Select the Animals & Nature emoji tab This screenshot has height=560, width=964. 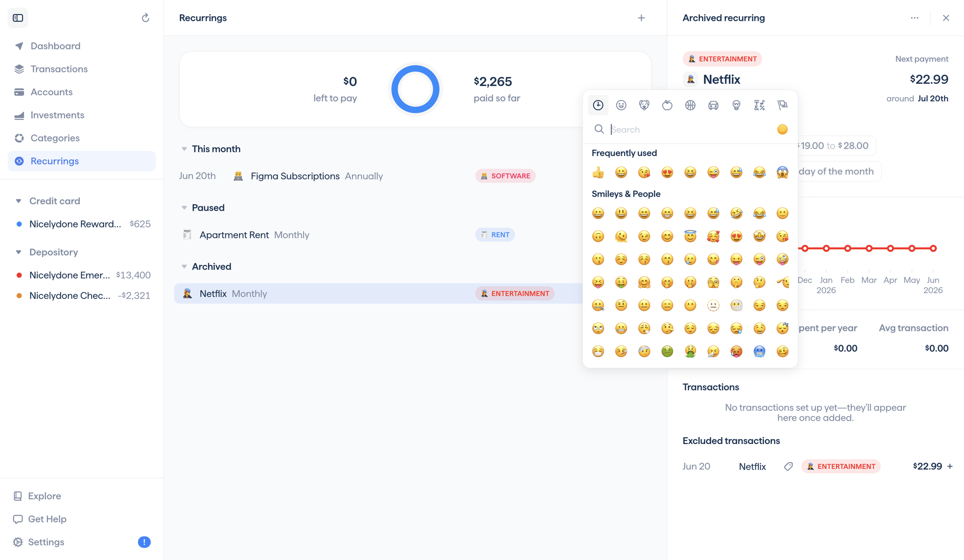pyautogui.click(x=644, y=105)
